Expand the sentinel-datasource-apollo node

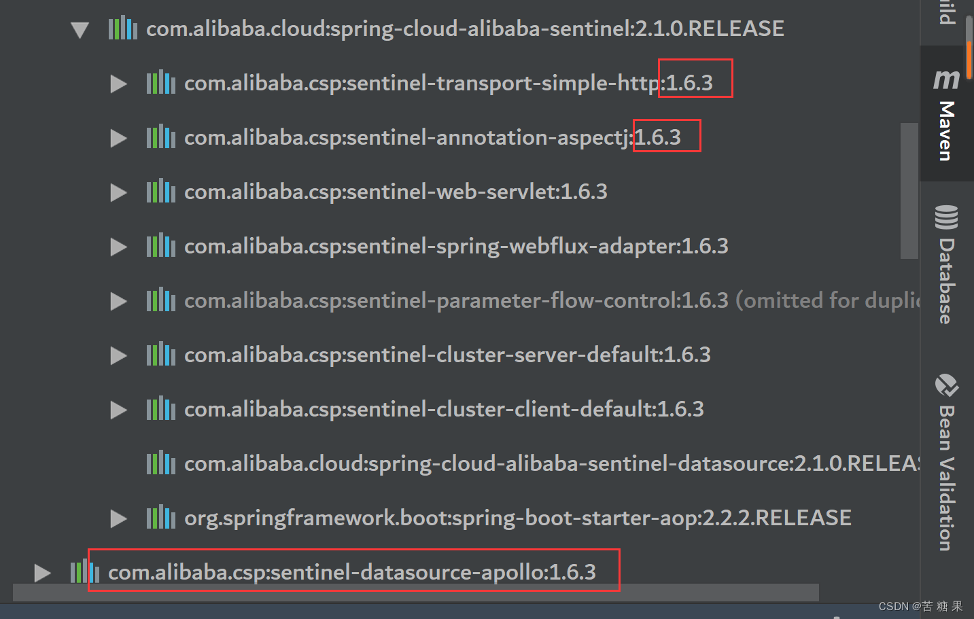pos(41,572)
